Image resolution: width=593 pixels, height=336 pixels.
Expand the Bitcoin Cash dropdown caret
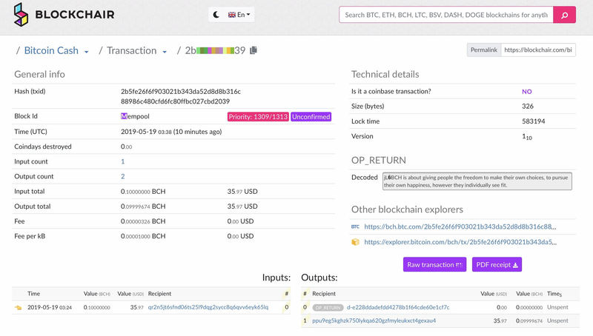tap(87, 52)
